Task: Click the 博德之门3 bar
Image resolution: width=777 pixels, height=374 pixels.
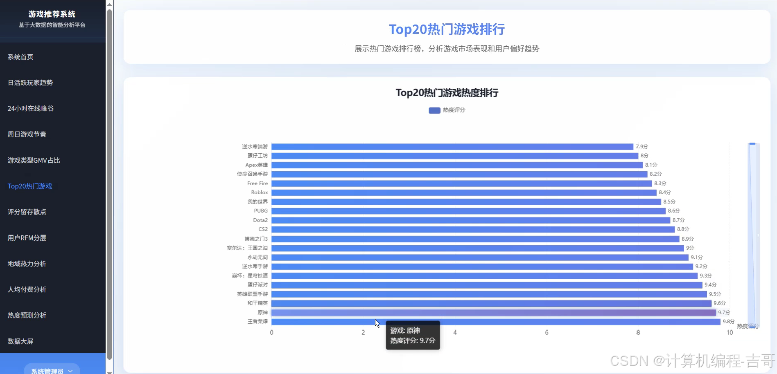Action: coord(475,239)
